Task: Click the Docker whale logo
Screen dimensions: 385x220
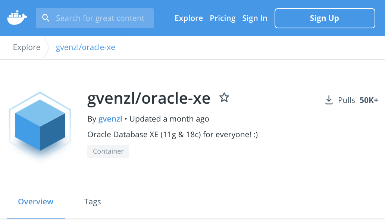Action: (x=17, y=18)
